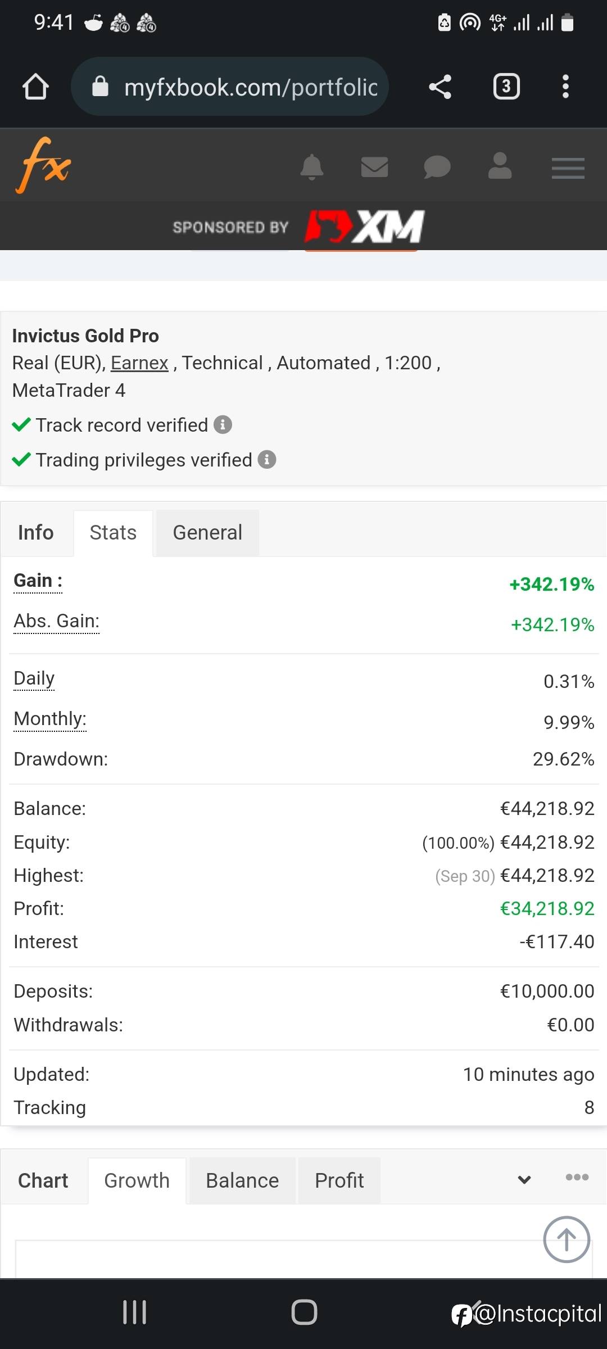Tap the browser home icon

[35, 87]
